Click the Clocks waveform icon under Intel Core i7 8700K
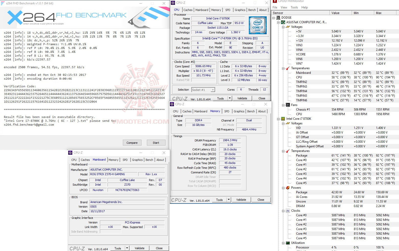 coord(288,210)
